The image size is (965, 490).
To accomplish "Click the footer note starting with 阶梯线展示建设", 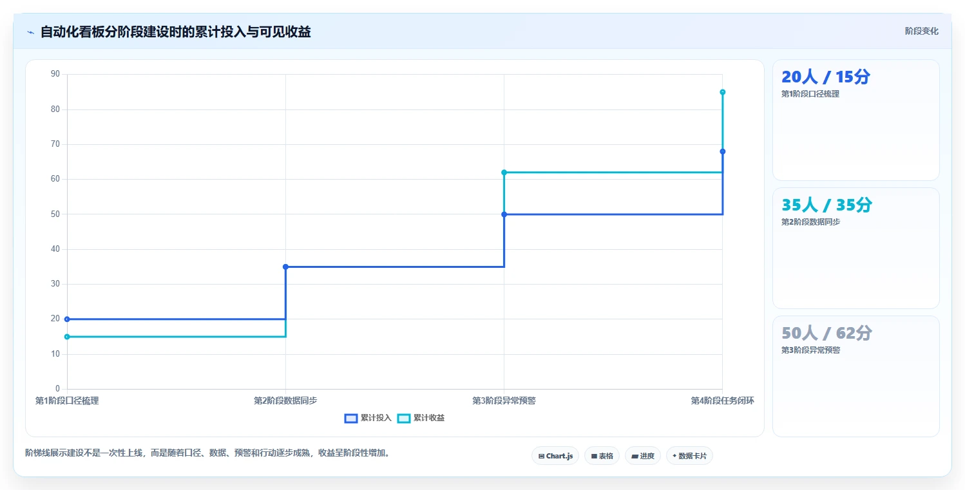I will [x=207, y=453].
